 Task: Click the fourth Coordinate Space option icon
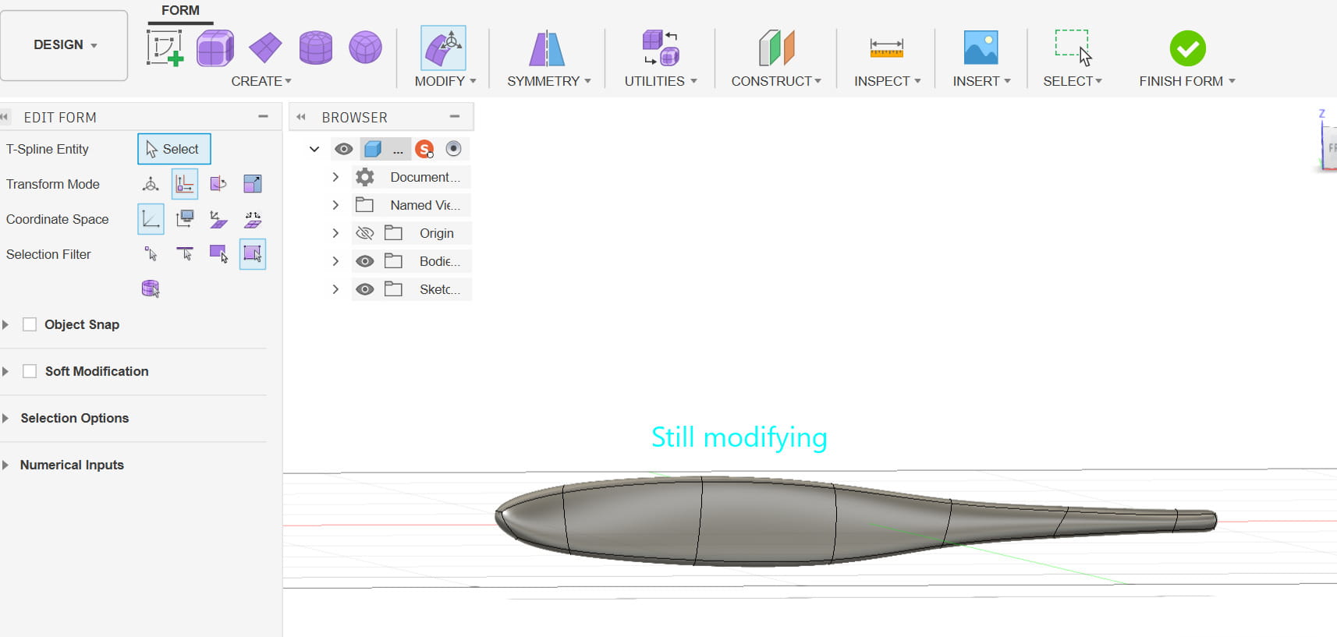pyautogui.click(x=253, y=219)
